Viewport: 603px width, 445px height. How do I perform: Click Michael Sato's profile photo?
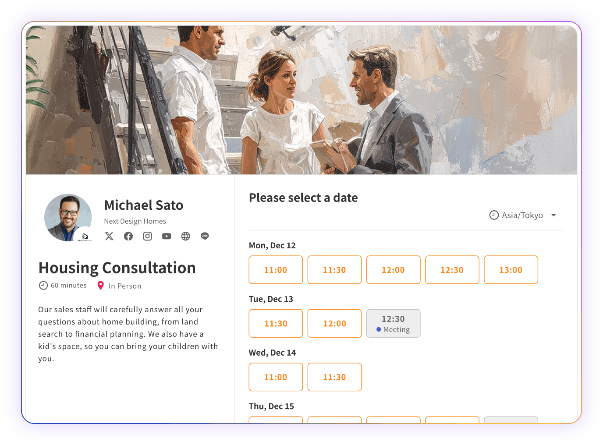pyautogui.click(x=68, y=217)
